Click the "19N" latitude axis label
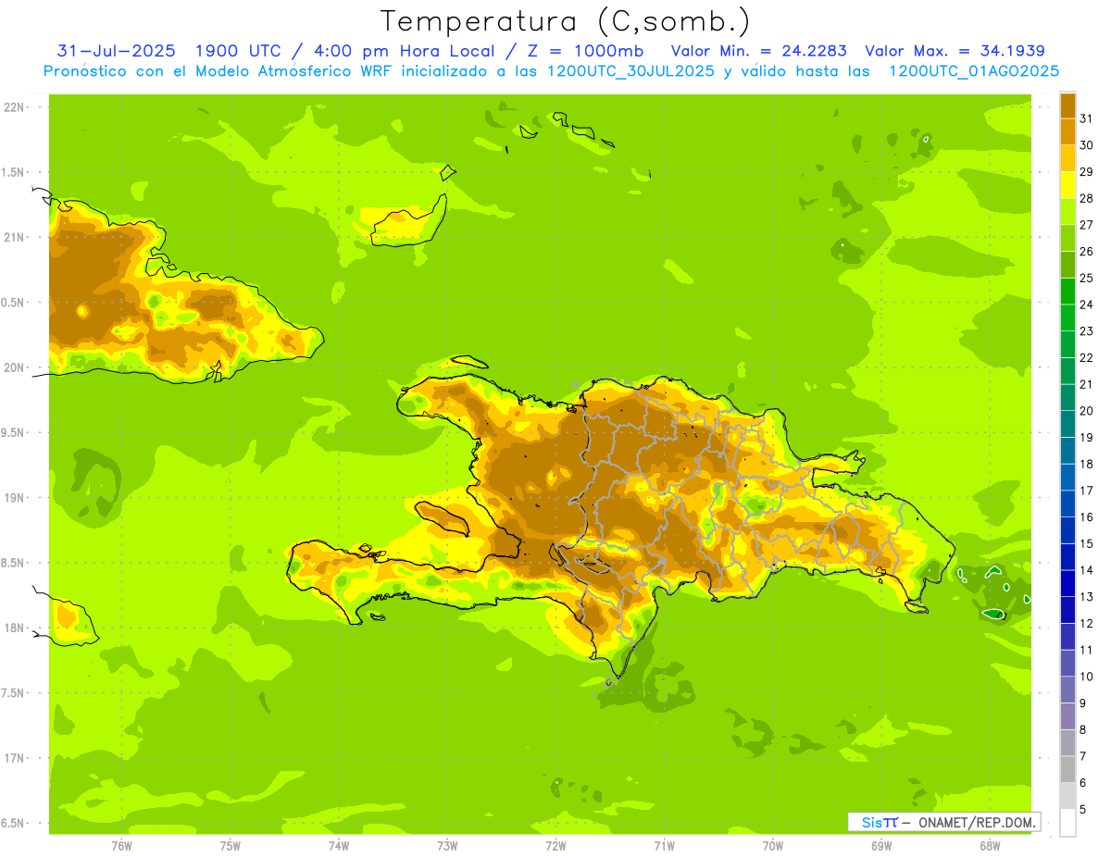This screenshot has height=858, width=1111. click(x=15, y=498)
